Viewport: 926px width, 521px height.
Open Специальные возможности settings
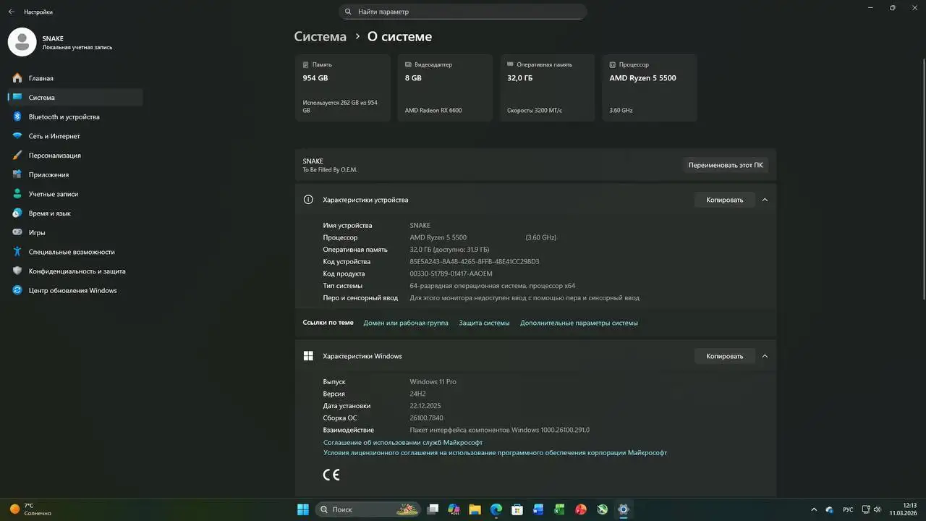pos(72,252)
